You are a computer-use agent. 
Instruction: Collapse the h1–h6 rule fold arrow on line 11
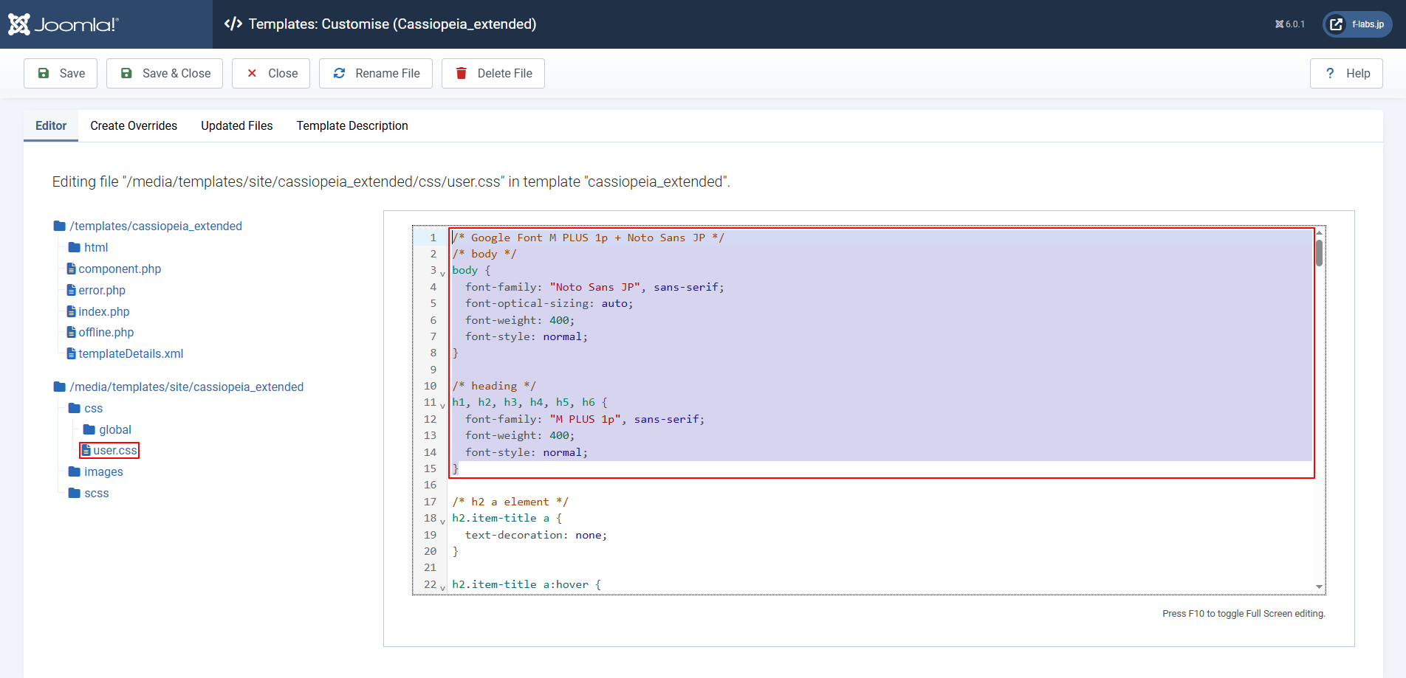click(442, 406)
